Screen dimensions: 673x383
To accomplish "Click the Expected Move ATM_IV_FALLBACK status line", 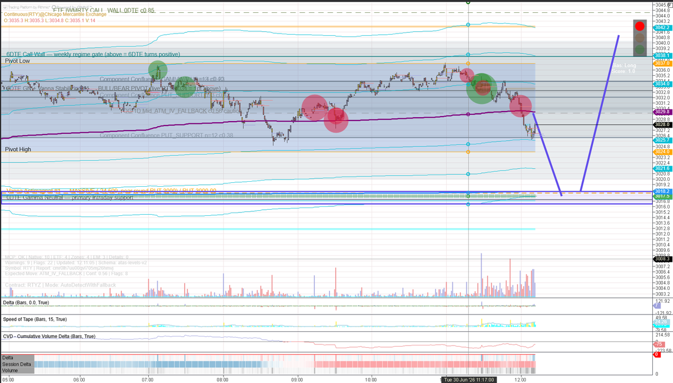I will [x=67, y=274].
